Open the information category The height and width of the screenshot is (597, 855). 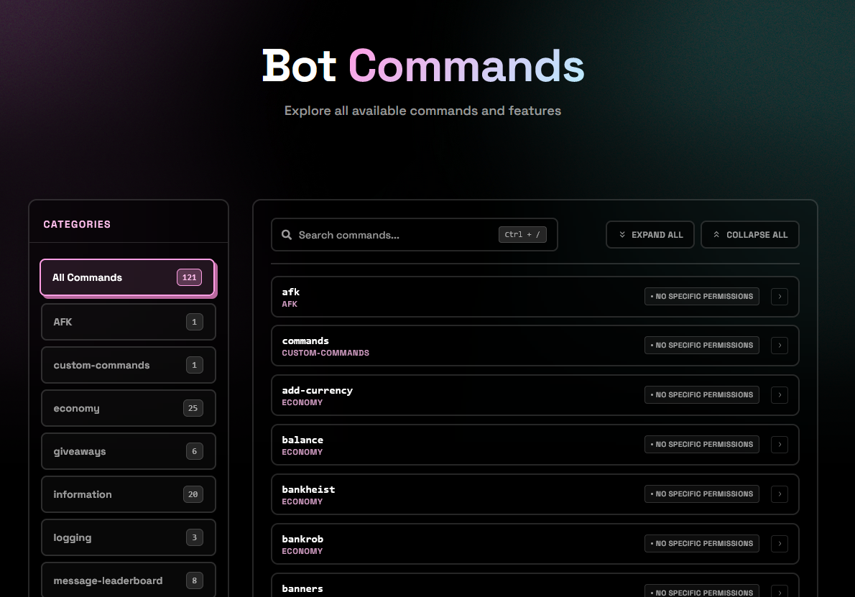(128, 494)
